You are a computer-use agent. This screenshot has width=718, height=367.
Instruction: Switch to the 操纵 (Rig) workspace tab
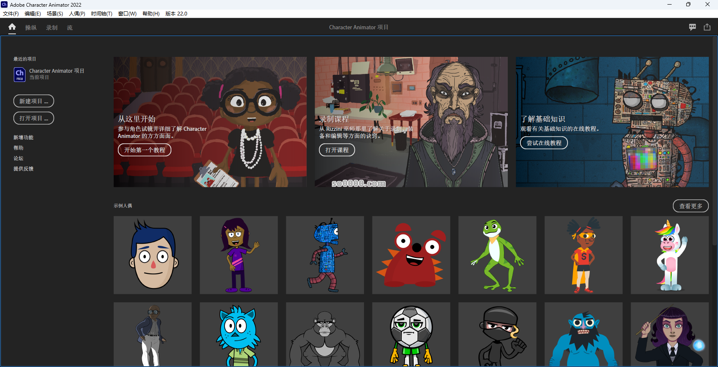[31, 28]
